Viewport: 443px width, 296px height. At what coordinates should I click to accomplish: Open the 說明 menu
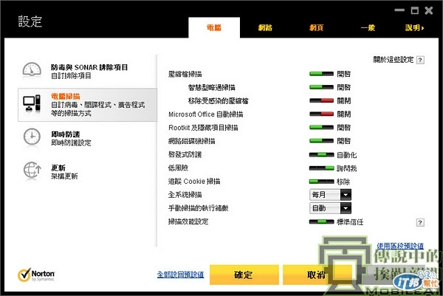(414, 27)
